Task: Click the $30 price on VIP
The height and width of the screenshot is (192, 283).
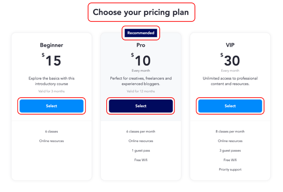Action: click(230, 60)
